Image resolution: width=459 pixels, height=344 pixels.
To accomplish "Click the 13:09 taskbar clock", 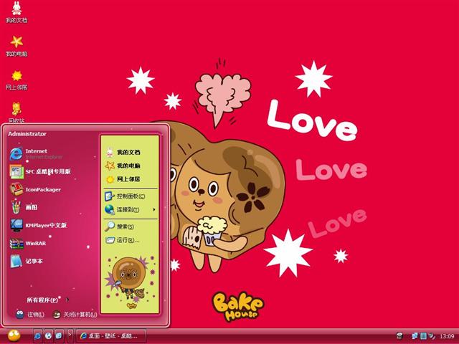I will (447, 336).
